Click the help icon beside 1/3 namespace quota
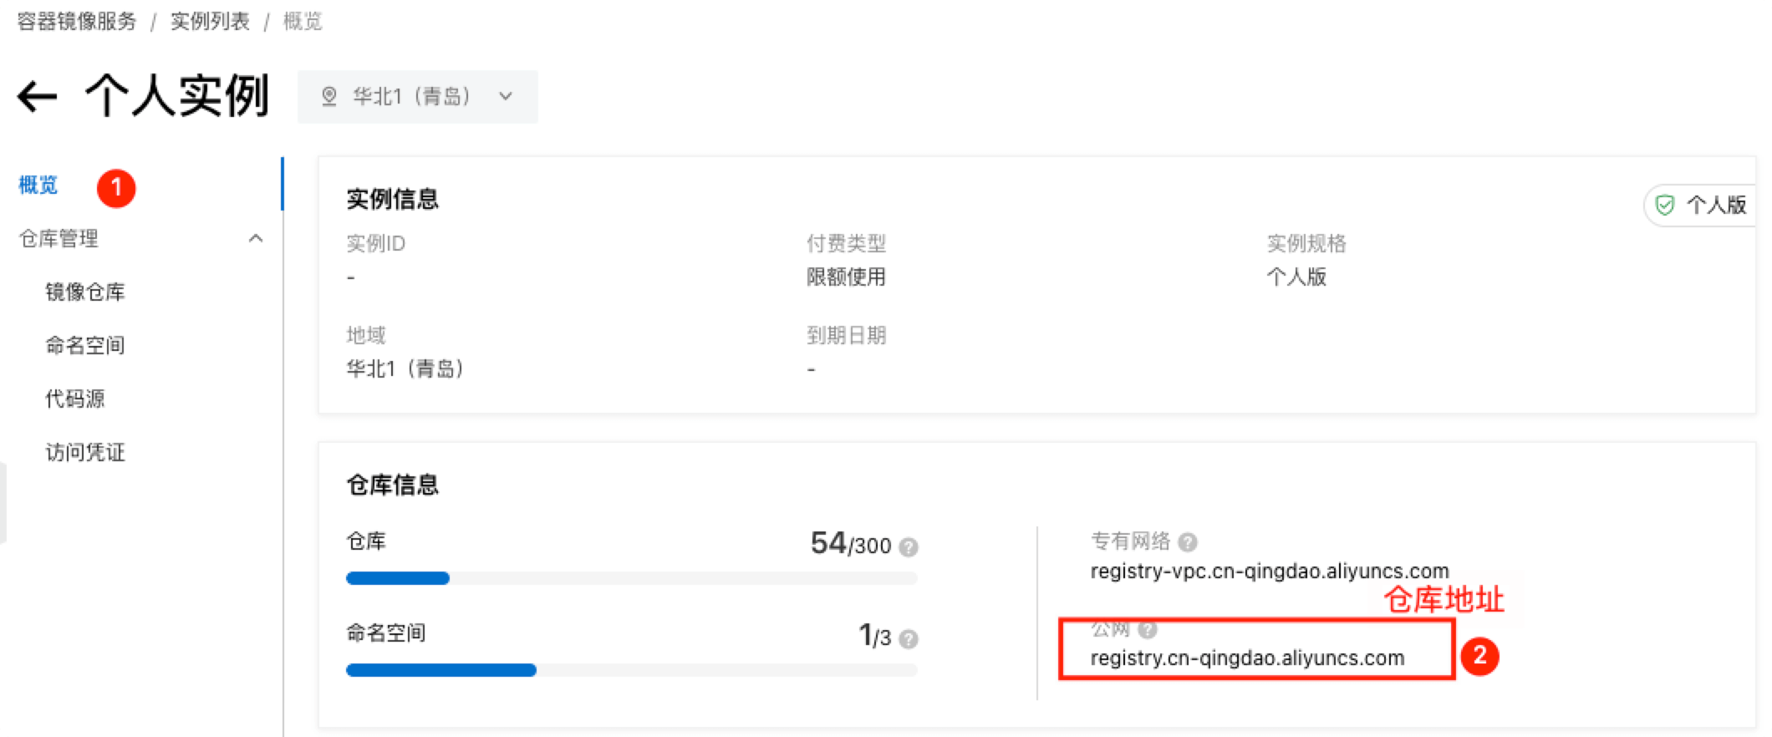 pos(909,639)
